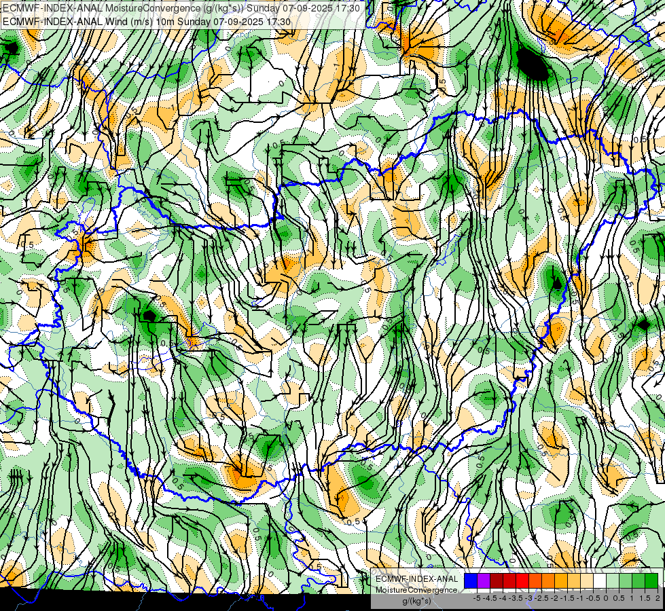Click the '2' tick label at legend end

658,598
